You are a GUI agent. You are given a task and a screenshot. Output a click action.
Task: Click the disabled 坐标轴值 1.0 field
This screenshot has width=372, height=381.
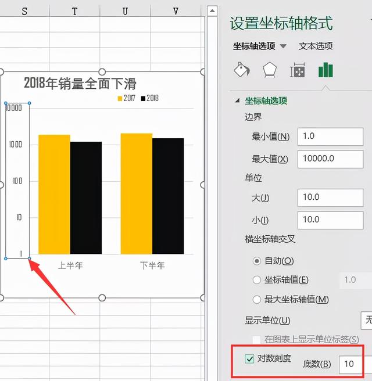pos(356,280)
